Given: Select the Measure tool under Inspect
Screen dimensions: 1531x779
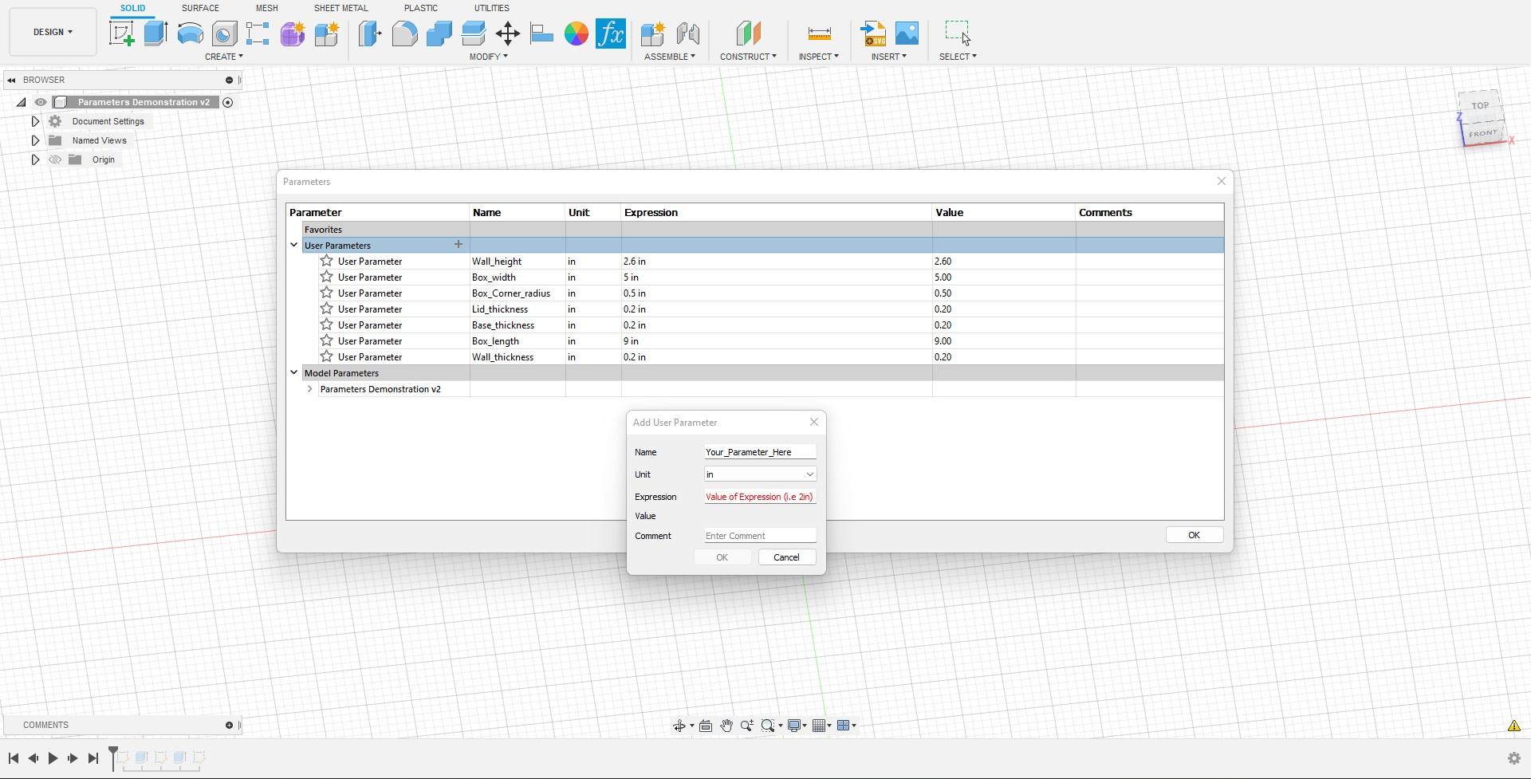Looking at the screenshot, I should 818,33.
